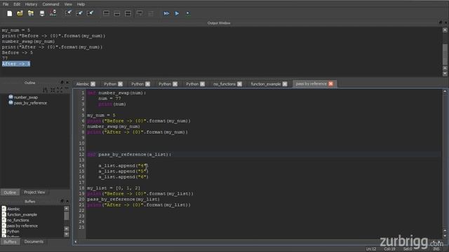Switch to the Buffers bottom tab

click(10, 241)
